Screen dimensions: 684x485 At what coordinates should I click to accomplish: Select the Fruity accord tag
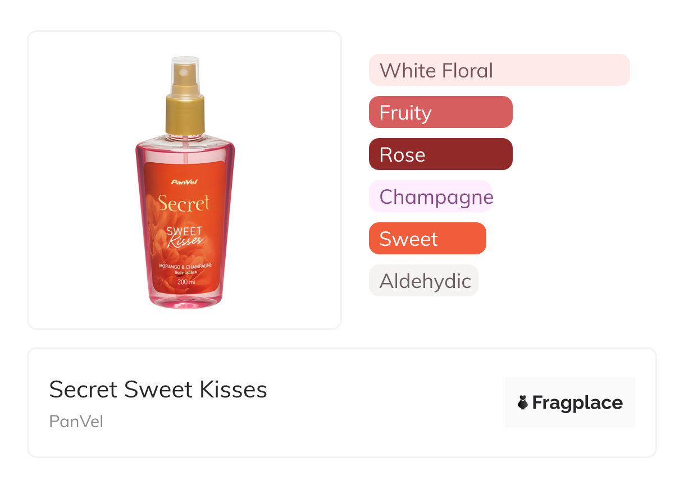[440, 112]
